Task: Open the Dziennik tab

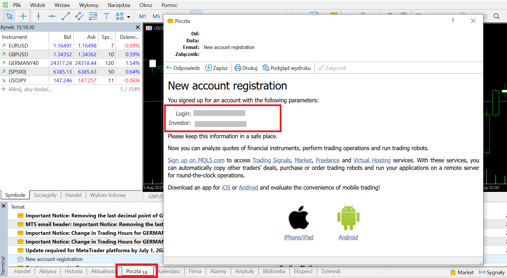Action: [x=331, y=271]
